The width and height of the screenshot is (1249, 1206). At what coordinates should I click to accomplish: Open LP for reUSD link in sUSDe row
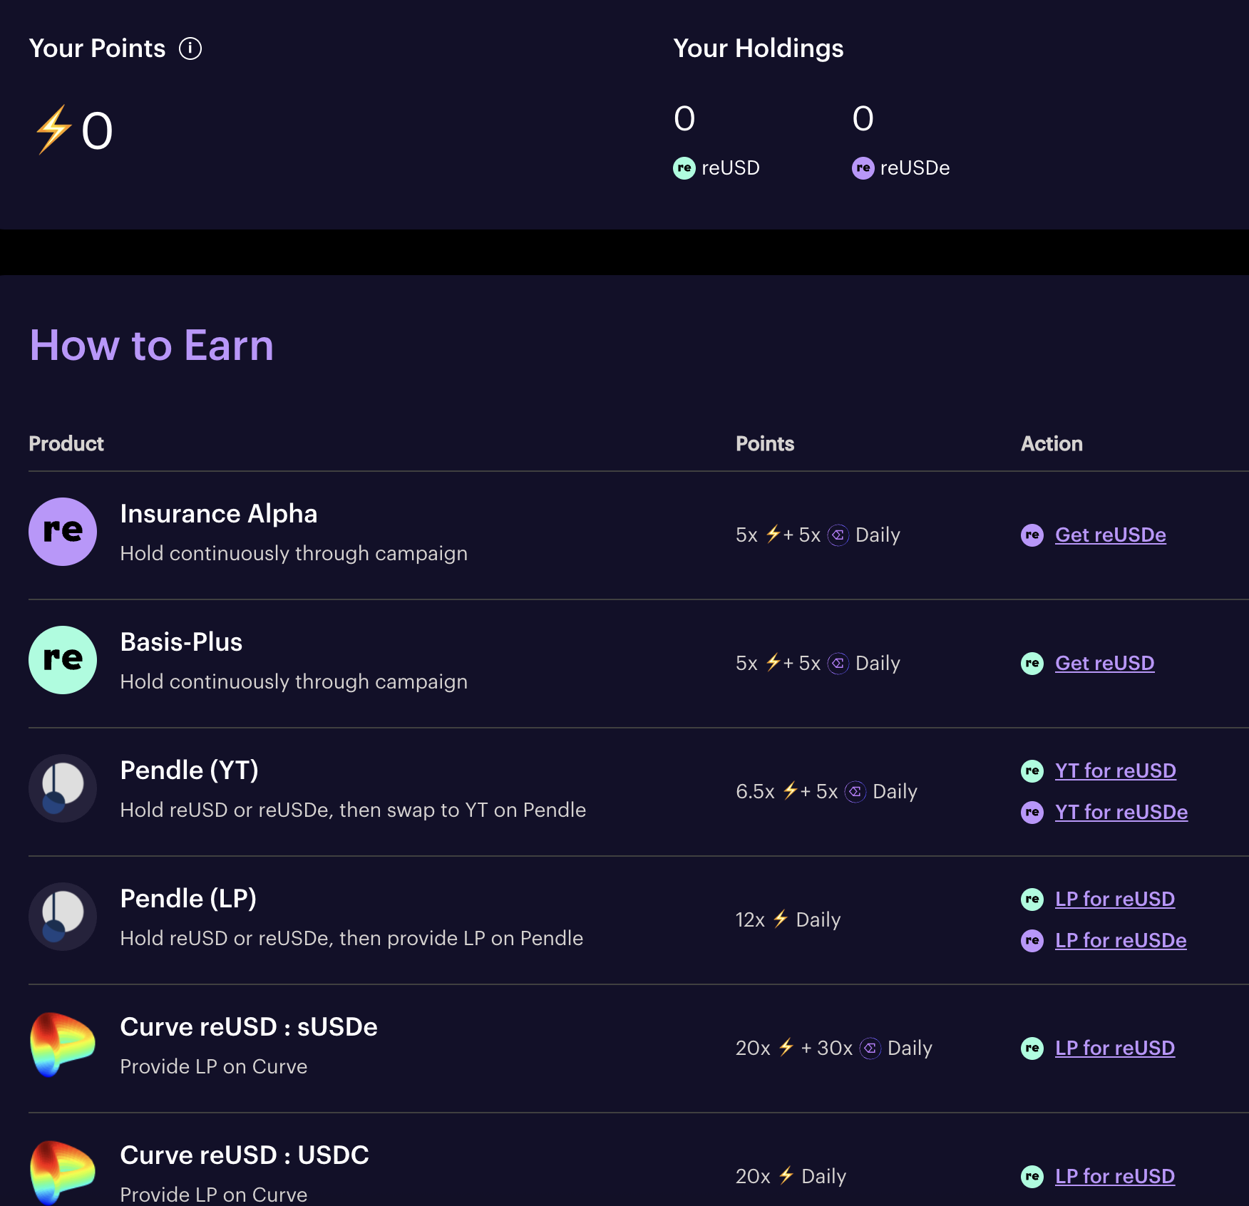1114,1048
